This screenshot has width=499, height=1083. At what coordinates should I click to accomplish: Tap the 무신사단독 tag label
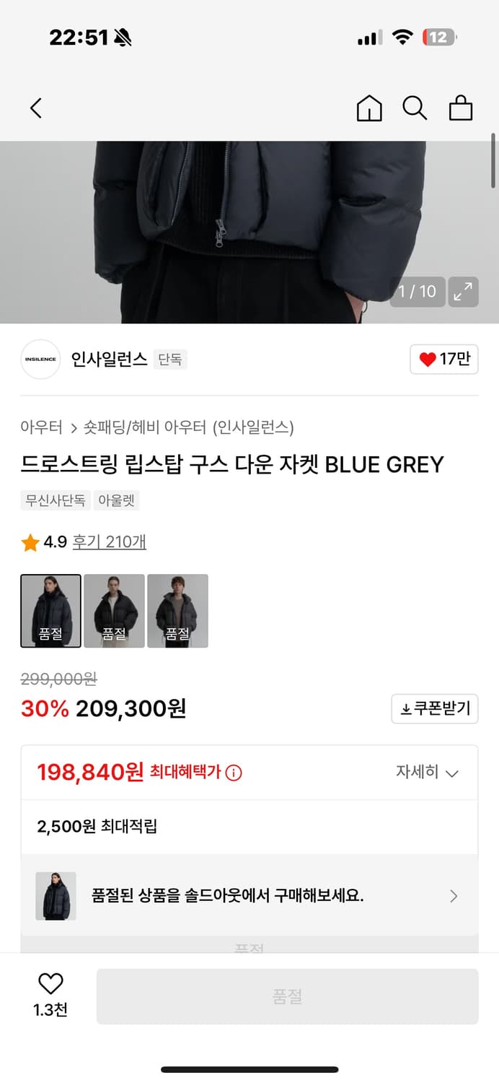56,500
